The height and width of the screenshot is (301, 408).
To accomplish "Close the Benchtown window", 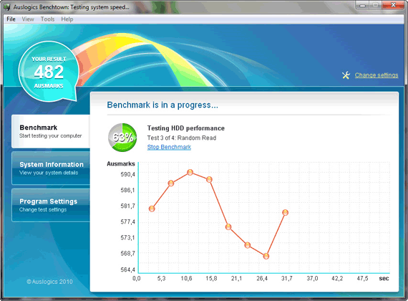I will (393, 5).
